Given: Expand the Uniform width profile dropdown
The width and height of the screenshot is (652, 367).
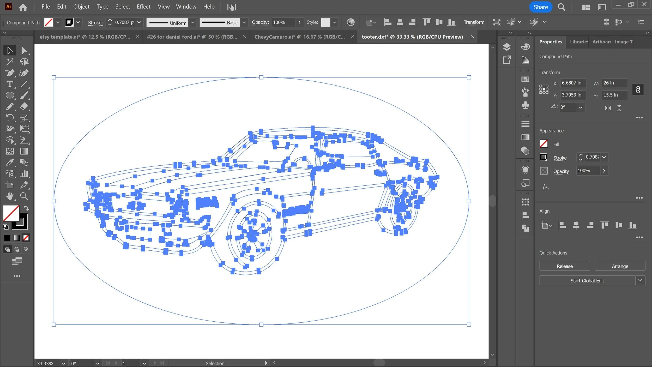Looking at the screenshot, I should [192, 22].
